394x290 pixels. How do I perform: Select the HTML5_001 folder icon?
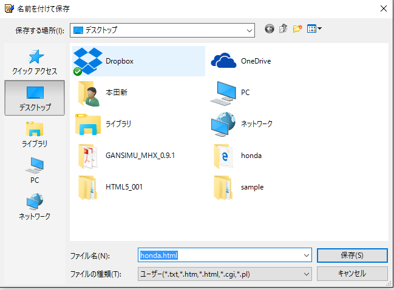[x=87, y=188]
